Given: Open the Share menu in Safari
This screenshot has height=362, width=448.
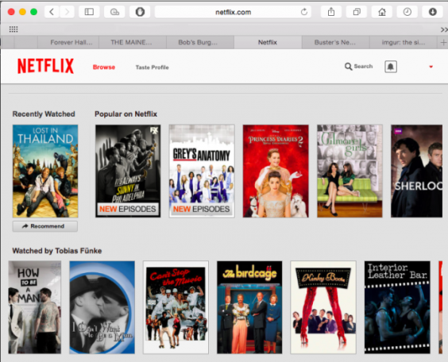Looking at the screenshot, I should pos(331,12).
